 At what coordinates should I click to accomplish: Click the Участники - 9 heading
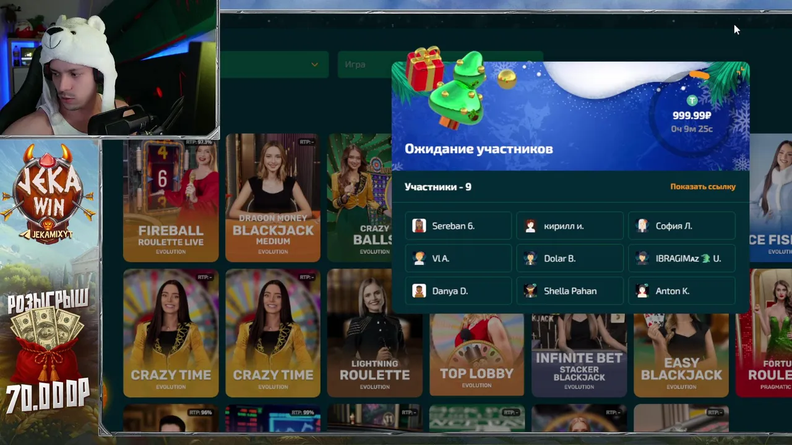click(438, 187)
